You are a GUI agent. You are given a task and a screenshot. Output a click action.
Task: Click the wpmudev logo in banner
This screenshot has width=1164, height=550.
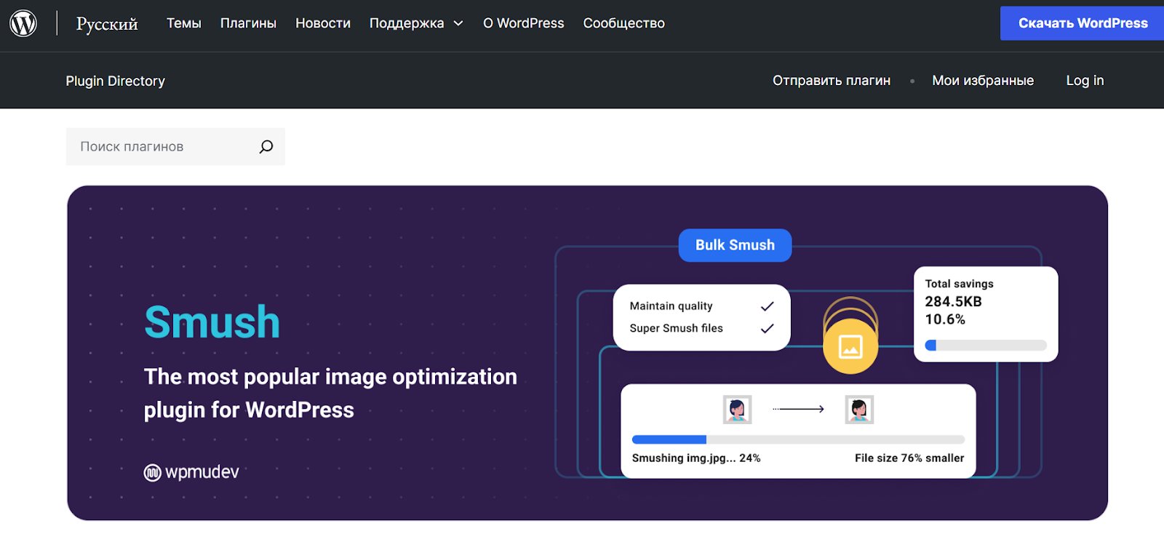pyautogui.click(x=191, y=472)
